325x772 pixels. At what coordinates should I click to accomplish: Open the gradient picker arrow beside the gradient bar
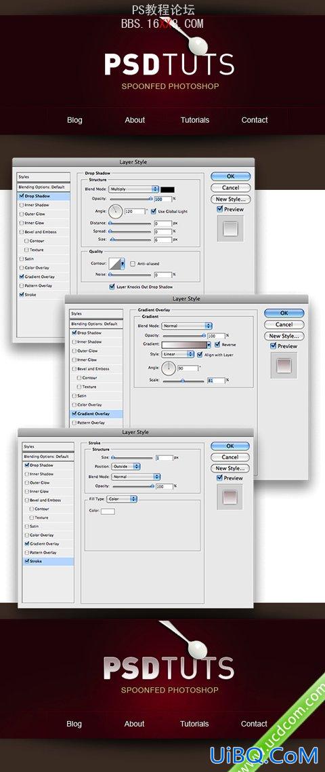(209, 345)
